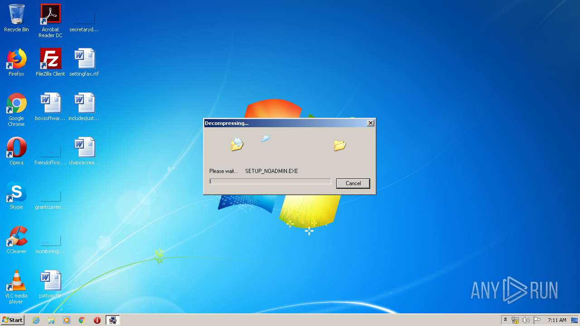Open Opera from taskbar

(97, 320)
